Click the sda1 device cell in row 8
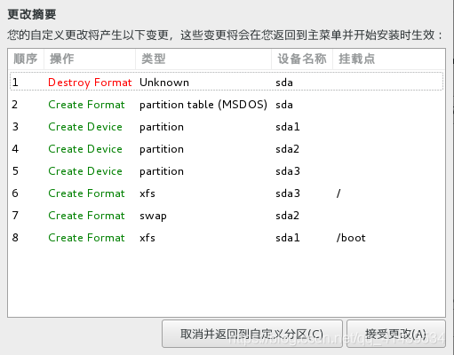This screenshot has height=355, width=454. coord(288,238)
